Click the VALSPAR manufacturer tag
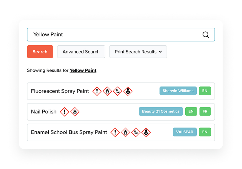The height and width of the screenshot is (169, 242). coord(185,132)
